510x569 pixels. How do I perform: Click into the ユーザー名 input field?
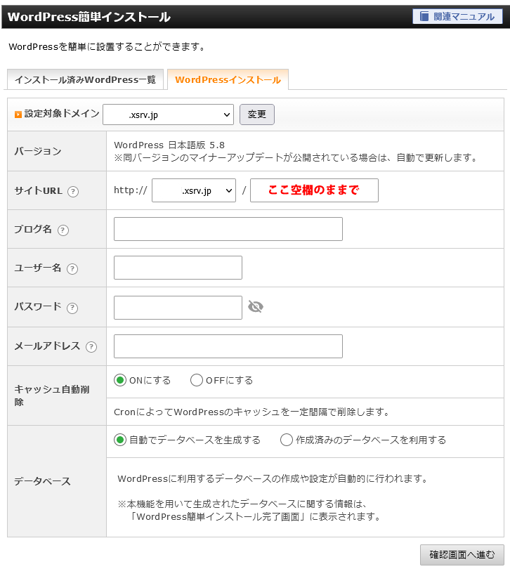(178, 268)
